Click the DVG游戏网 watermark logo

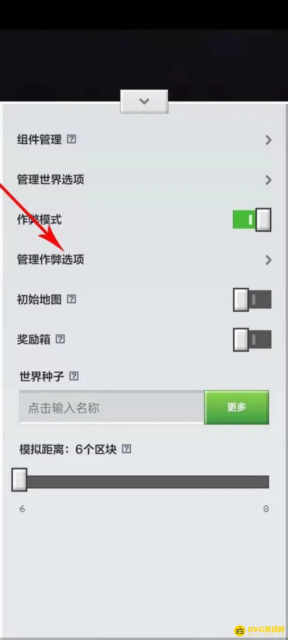(x=260, y=630)
